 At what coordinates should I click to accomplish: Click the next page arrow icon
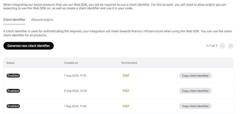click(231, 46)
